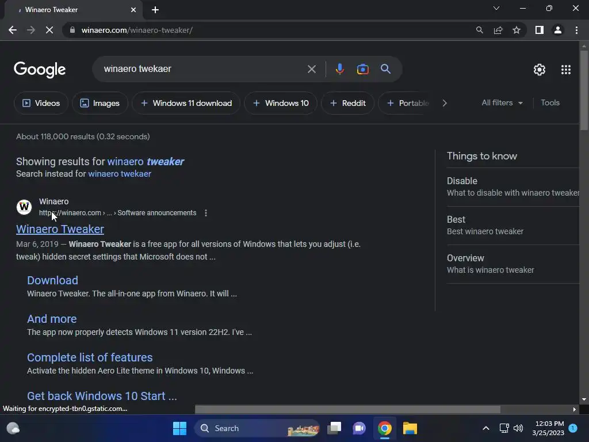The image size is (589, 442).
Task: Open taskbar Search box
Action: pyautogui.click(x=257, y=428)
